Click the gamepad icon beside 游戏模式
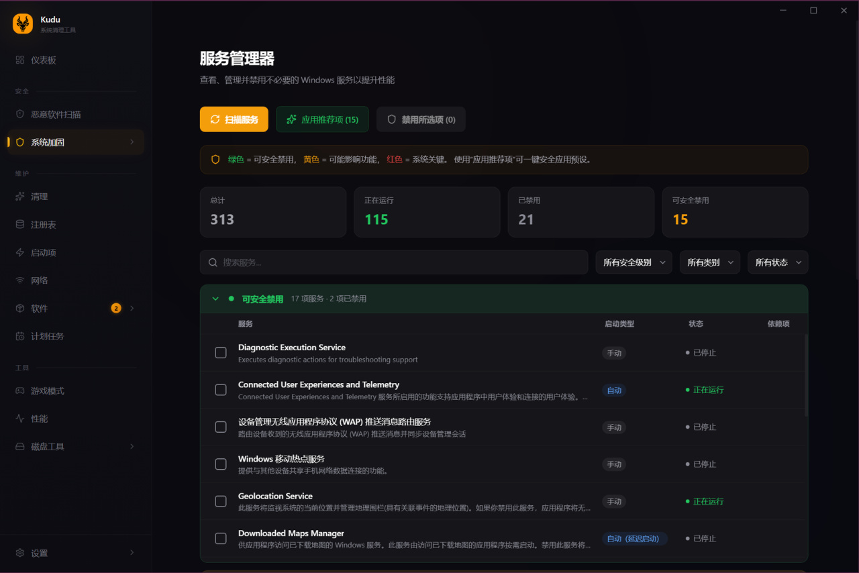The image size is (859, 573). coord(20,390)
